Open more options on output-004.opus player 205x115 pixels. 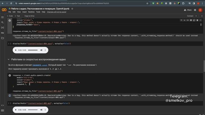(45, 50)
